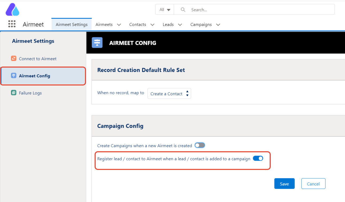This screenshot has width=345, height=202.
Task: Open the Leads tab
Action: (168, 25)
